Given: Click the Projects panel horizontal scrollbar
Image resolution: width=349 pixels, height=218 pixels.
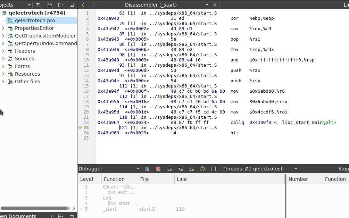Looking at the screenshot, I should (35, 208).
